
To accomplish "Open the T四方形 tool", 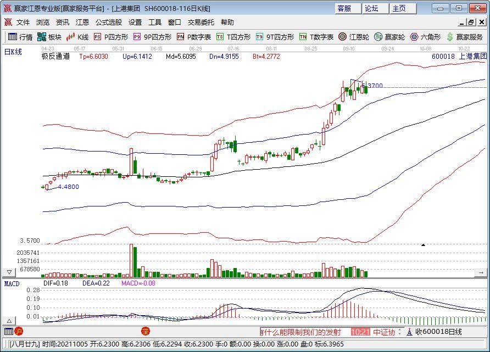I will pyautogui.click(x=233, y=37).
